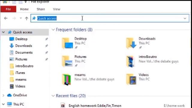The width and height of the screenshot is (192, 108).
Task: Click the This PC computer icon
Action: click(x=9, y=104)
